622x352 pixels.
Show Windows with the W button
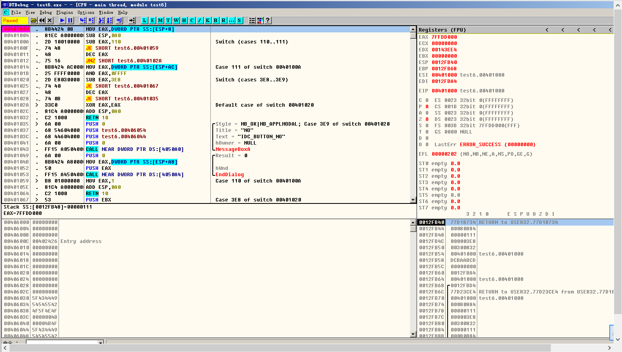[x=176, y=21]
